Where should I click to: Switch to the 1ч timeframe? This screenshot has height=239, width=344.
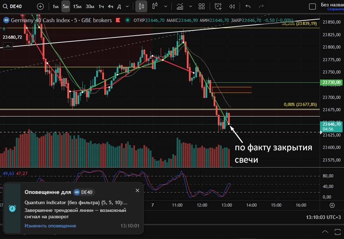pyautogui.click(x=101, y=6)
